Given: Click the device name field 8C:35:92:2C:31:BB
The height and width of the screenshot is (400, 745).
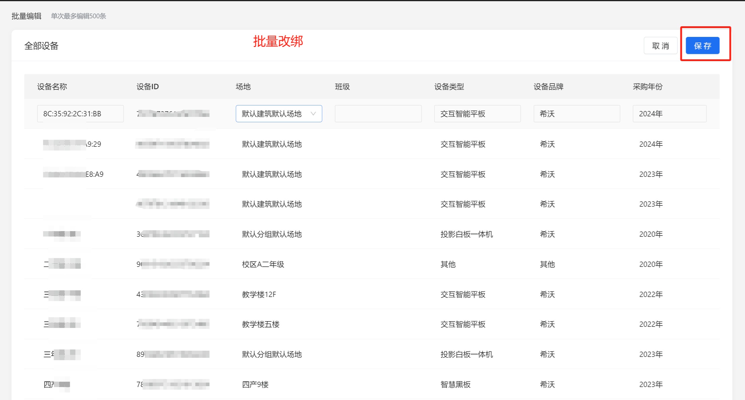Looking at the screenshot, I should pos(80,114).
